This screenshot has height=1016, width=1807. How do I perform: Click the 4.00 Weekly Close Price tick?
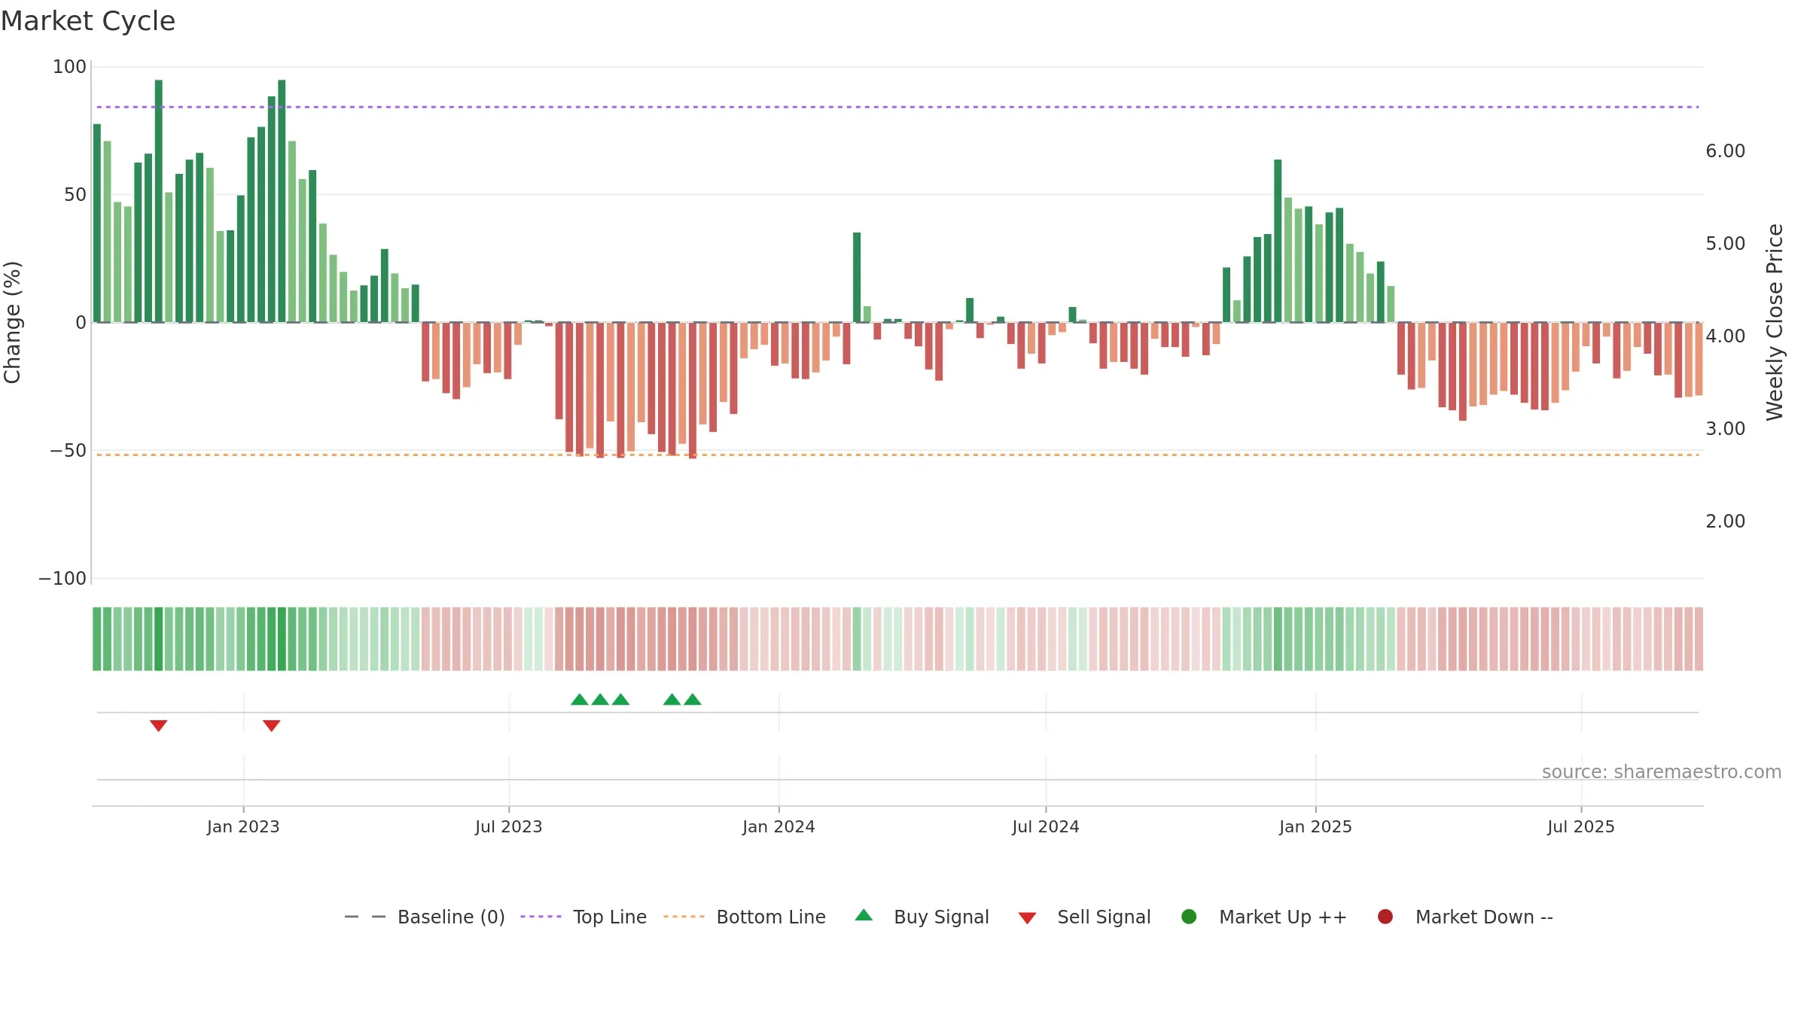1725,336
